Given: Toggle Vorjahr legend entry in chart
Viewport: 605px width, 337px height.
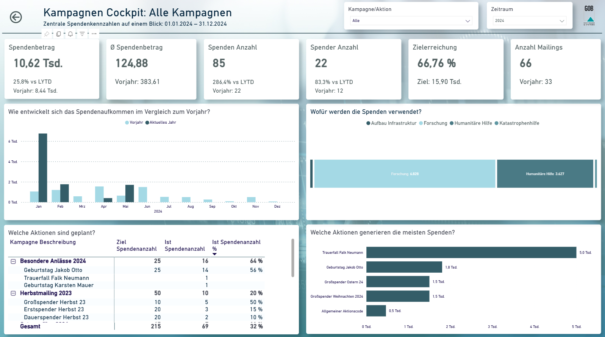Looking at the screenshot, I should pos(134,123).
